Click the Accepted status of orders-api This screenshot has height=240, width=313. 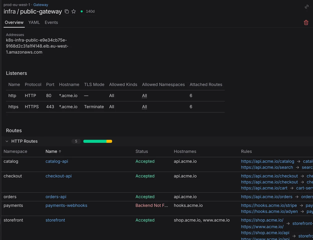point(145,197)
